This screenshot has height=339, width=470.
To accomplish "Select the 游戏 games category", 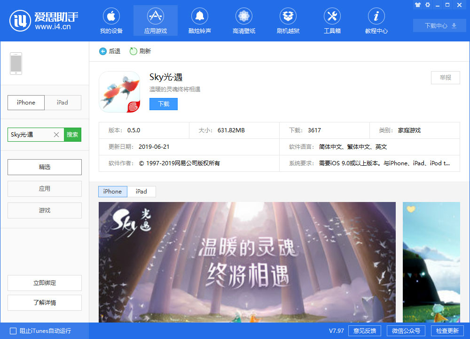I will pyautogui.click(x=45, y=210).
